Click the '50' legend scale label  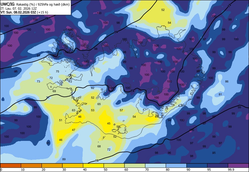tap(105, 170)
